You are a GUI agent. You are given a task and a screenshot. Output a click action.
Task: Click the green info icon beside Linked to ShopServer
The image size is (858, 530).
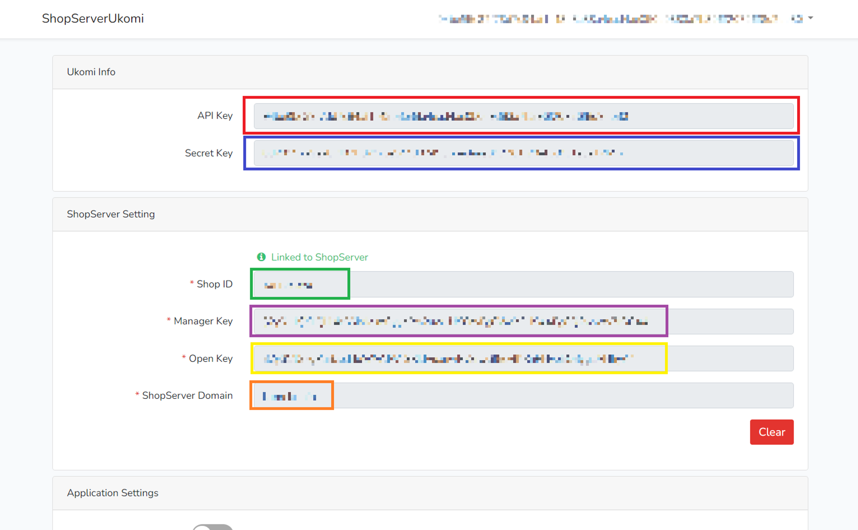click(x=261, y=257)
